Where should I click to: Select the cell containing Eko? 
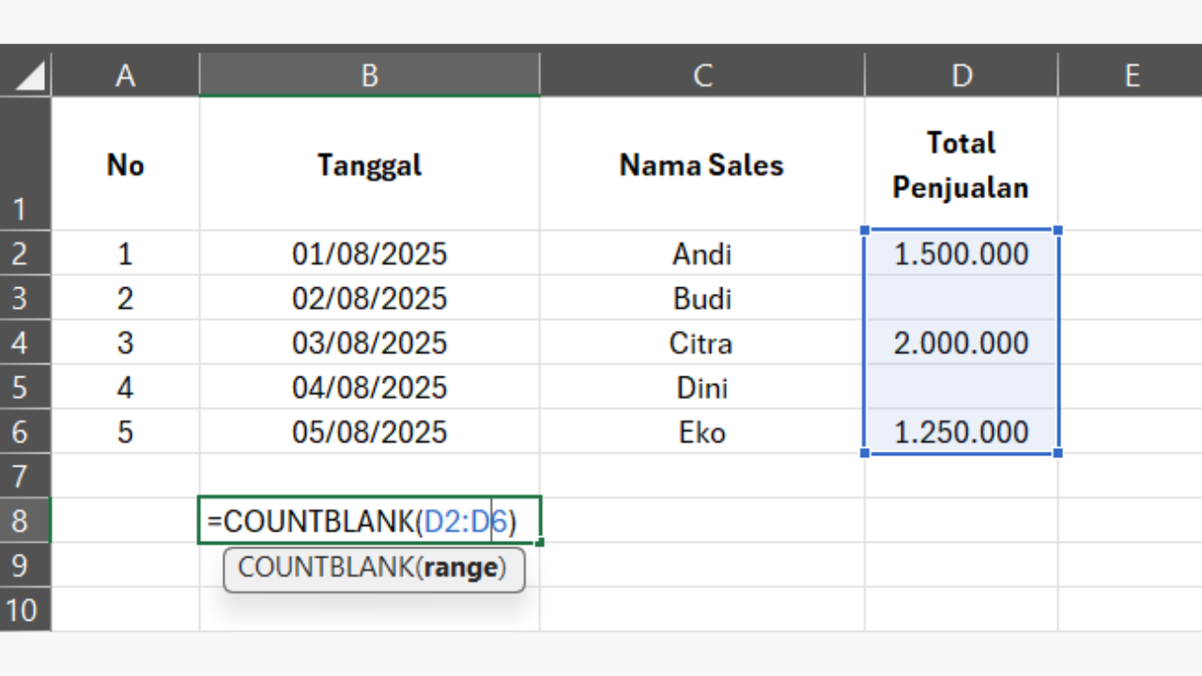[x=701, y=432]
